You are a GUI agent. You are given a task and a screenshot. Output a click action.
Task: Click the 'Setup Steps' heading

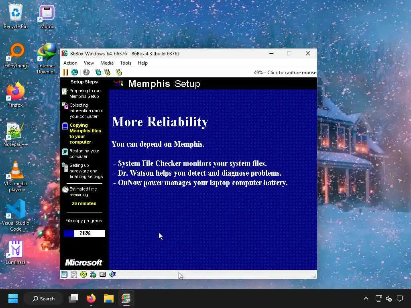tap(84, 82)
